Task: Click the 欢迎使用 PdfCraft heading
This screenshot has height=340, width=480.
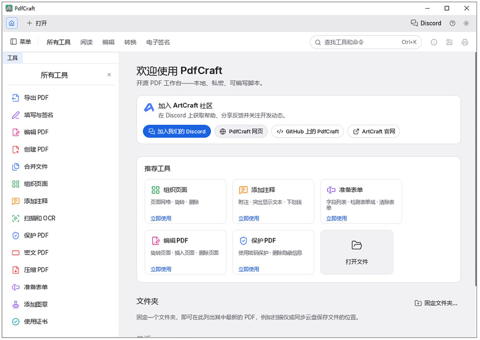Action: [180, 70]
